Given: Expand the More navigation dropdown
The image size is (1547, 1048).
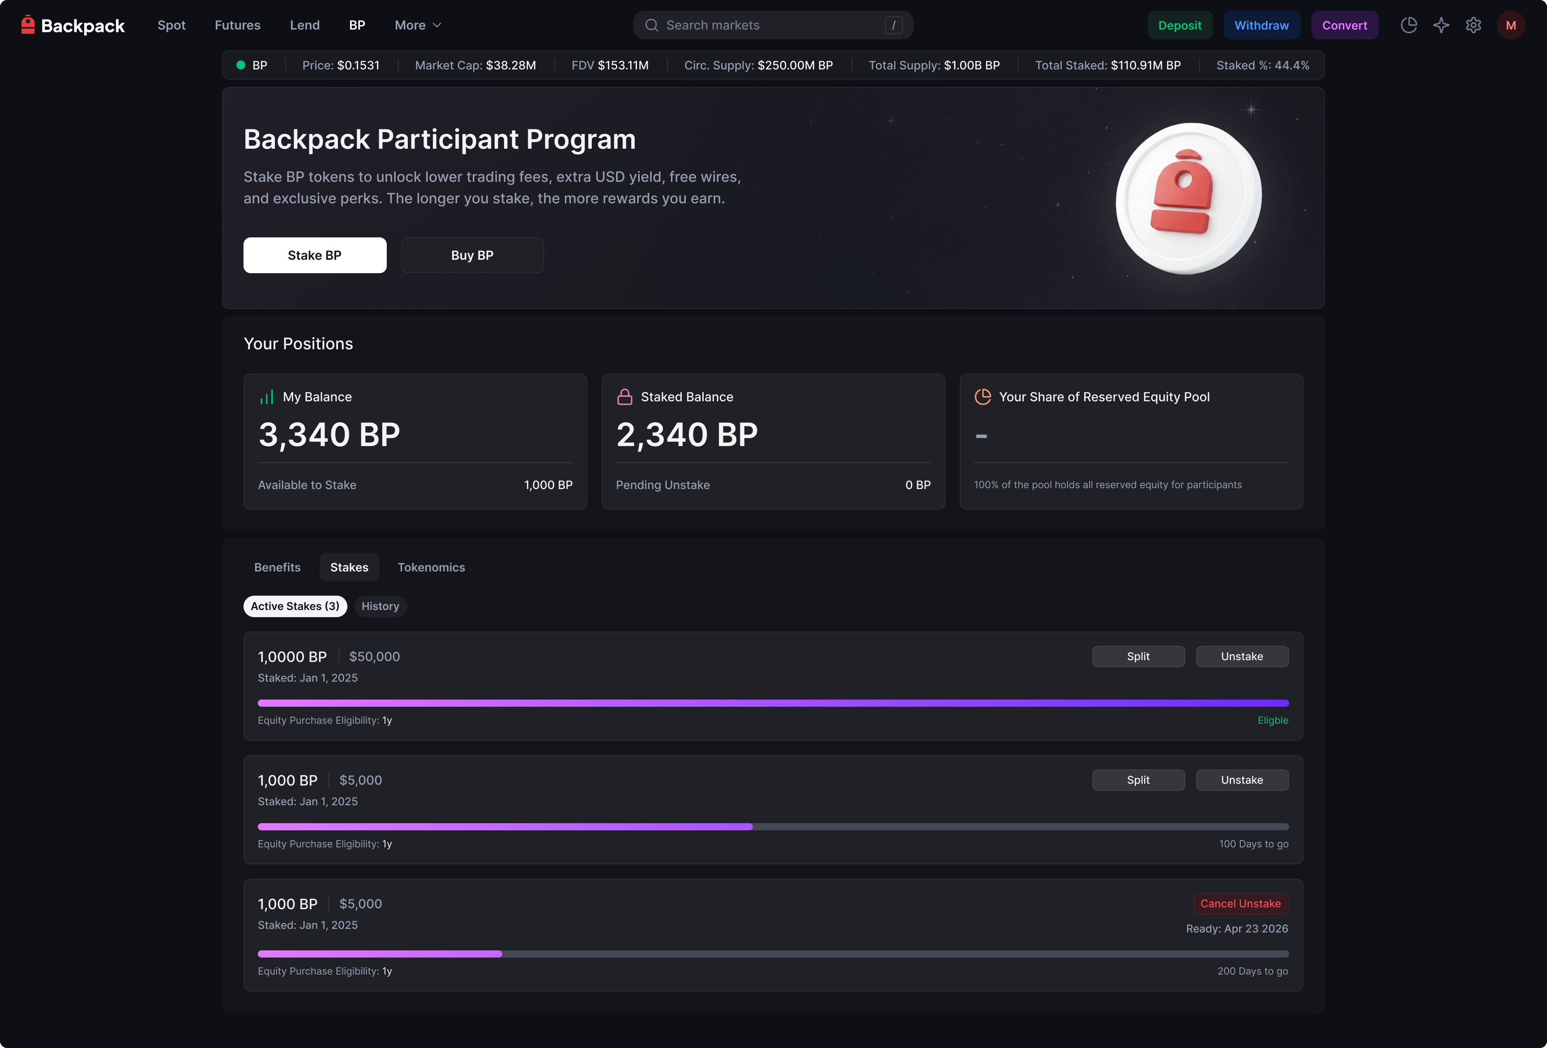Looking at the screenshot, I should pos(417,25).
